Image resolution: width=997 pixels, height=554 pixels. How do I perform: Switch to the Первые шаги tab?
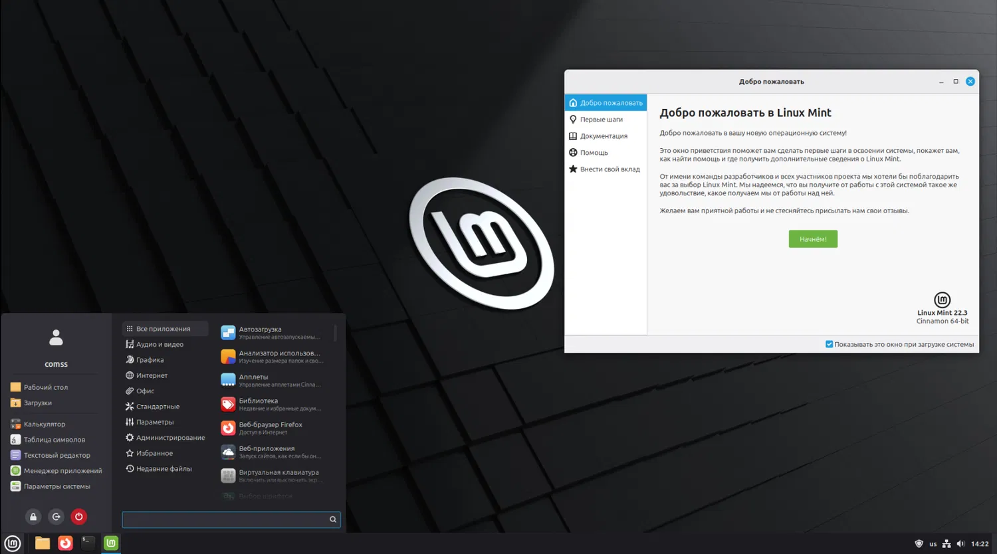pyautogui.click(x=606, y=120)
